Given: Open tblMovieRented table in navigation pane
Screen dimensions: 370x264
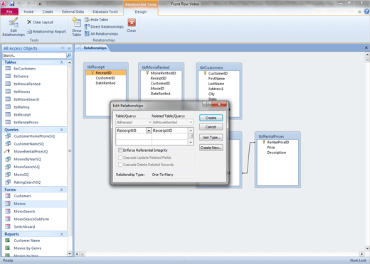Looking at the screenshot, I should (x=27, y=84).
